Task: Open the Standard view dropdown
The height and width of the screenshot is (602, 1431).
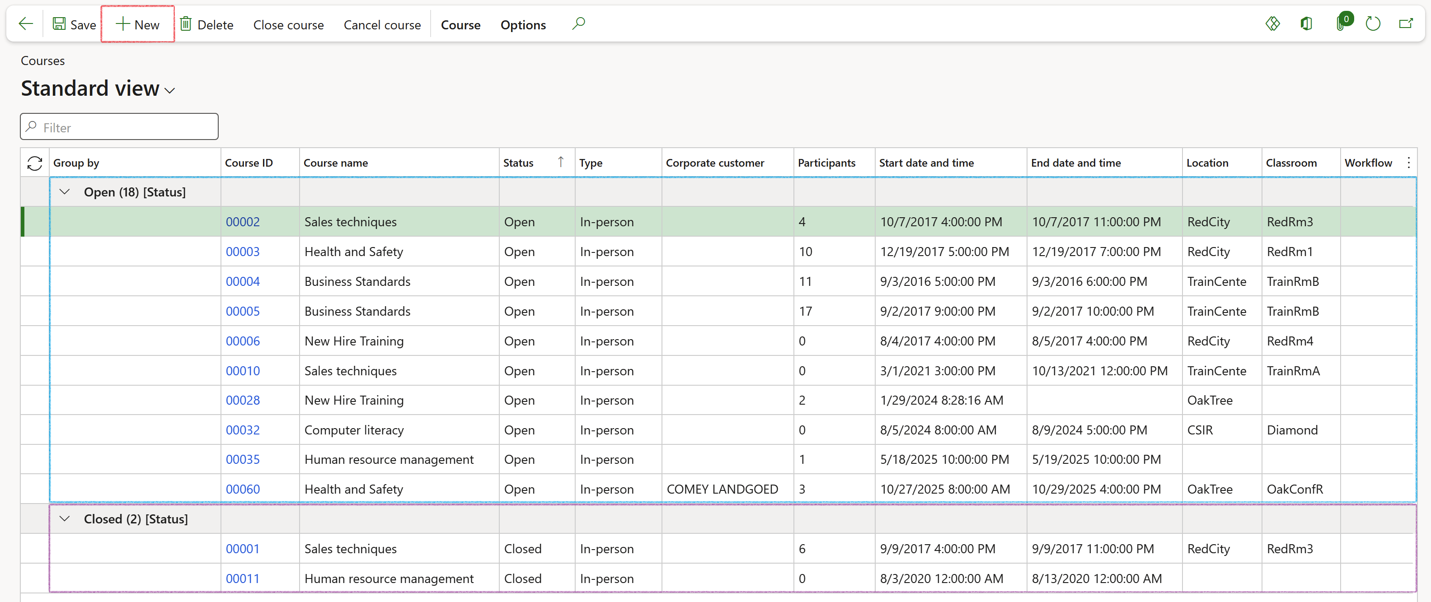Action: point(170,90)
